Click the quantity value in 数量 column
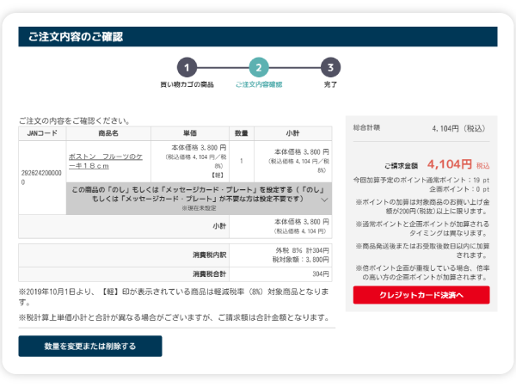 (x=242, y=161)
